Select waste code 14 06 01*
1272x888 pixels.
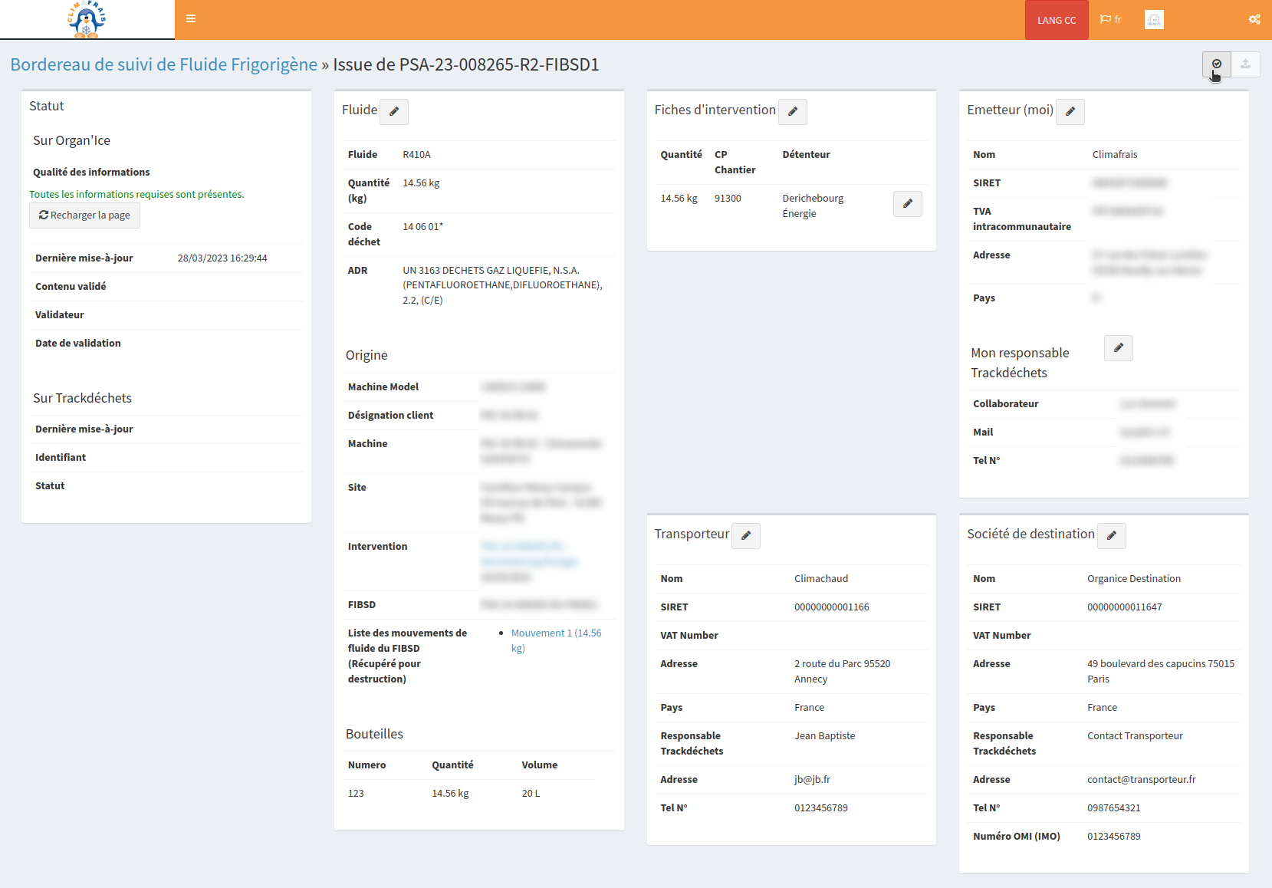pos(422,227)
